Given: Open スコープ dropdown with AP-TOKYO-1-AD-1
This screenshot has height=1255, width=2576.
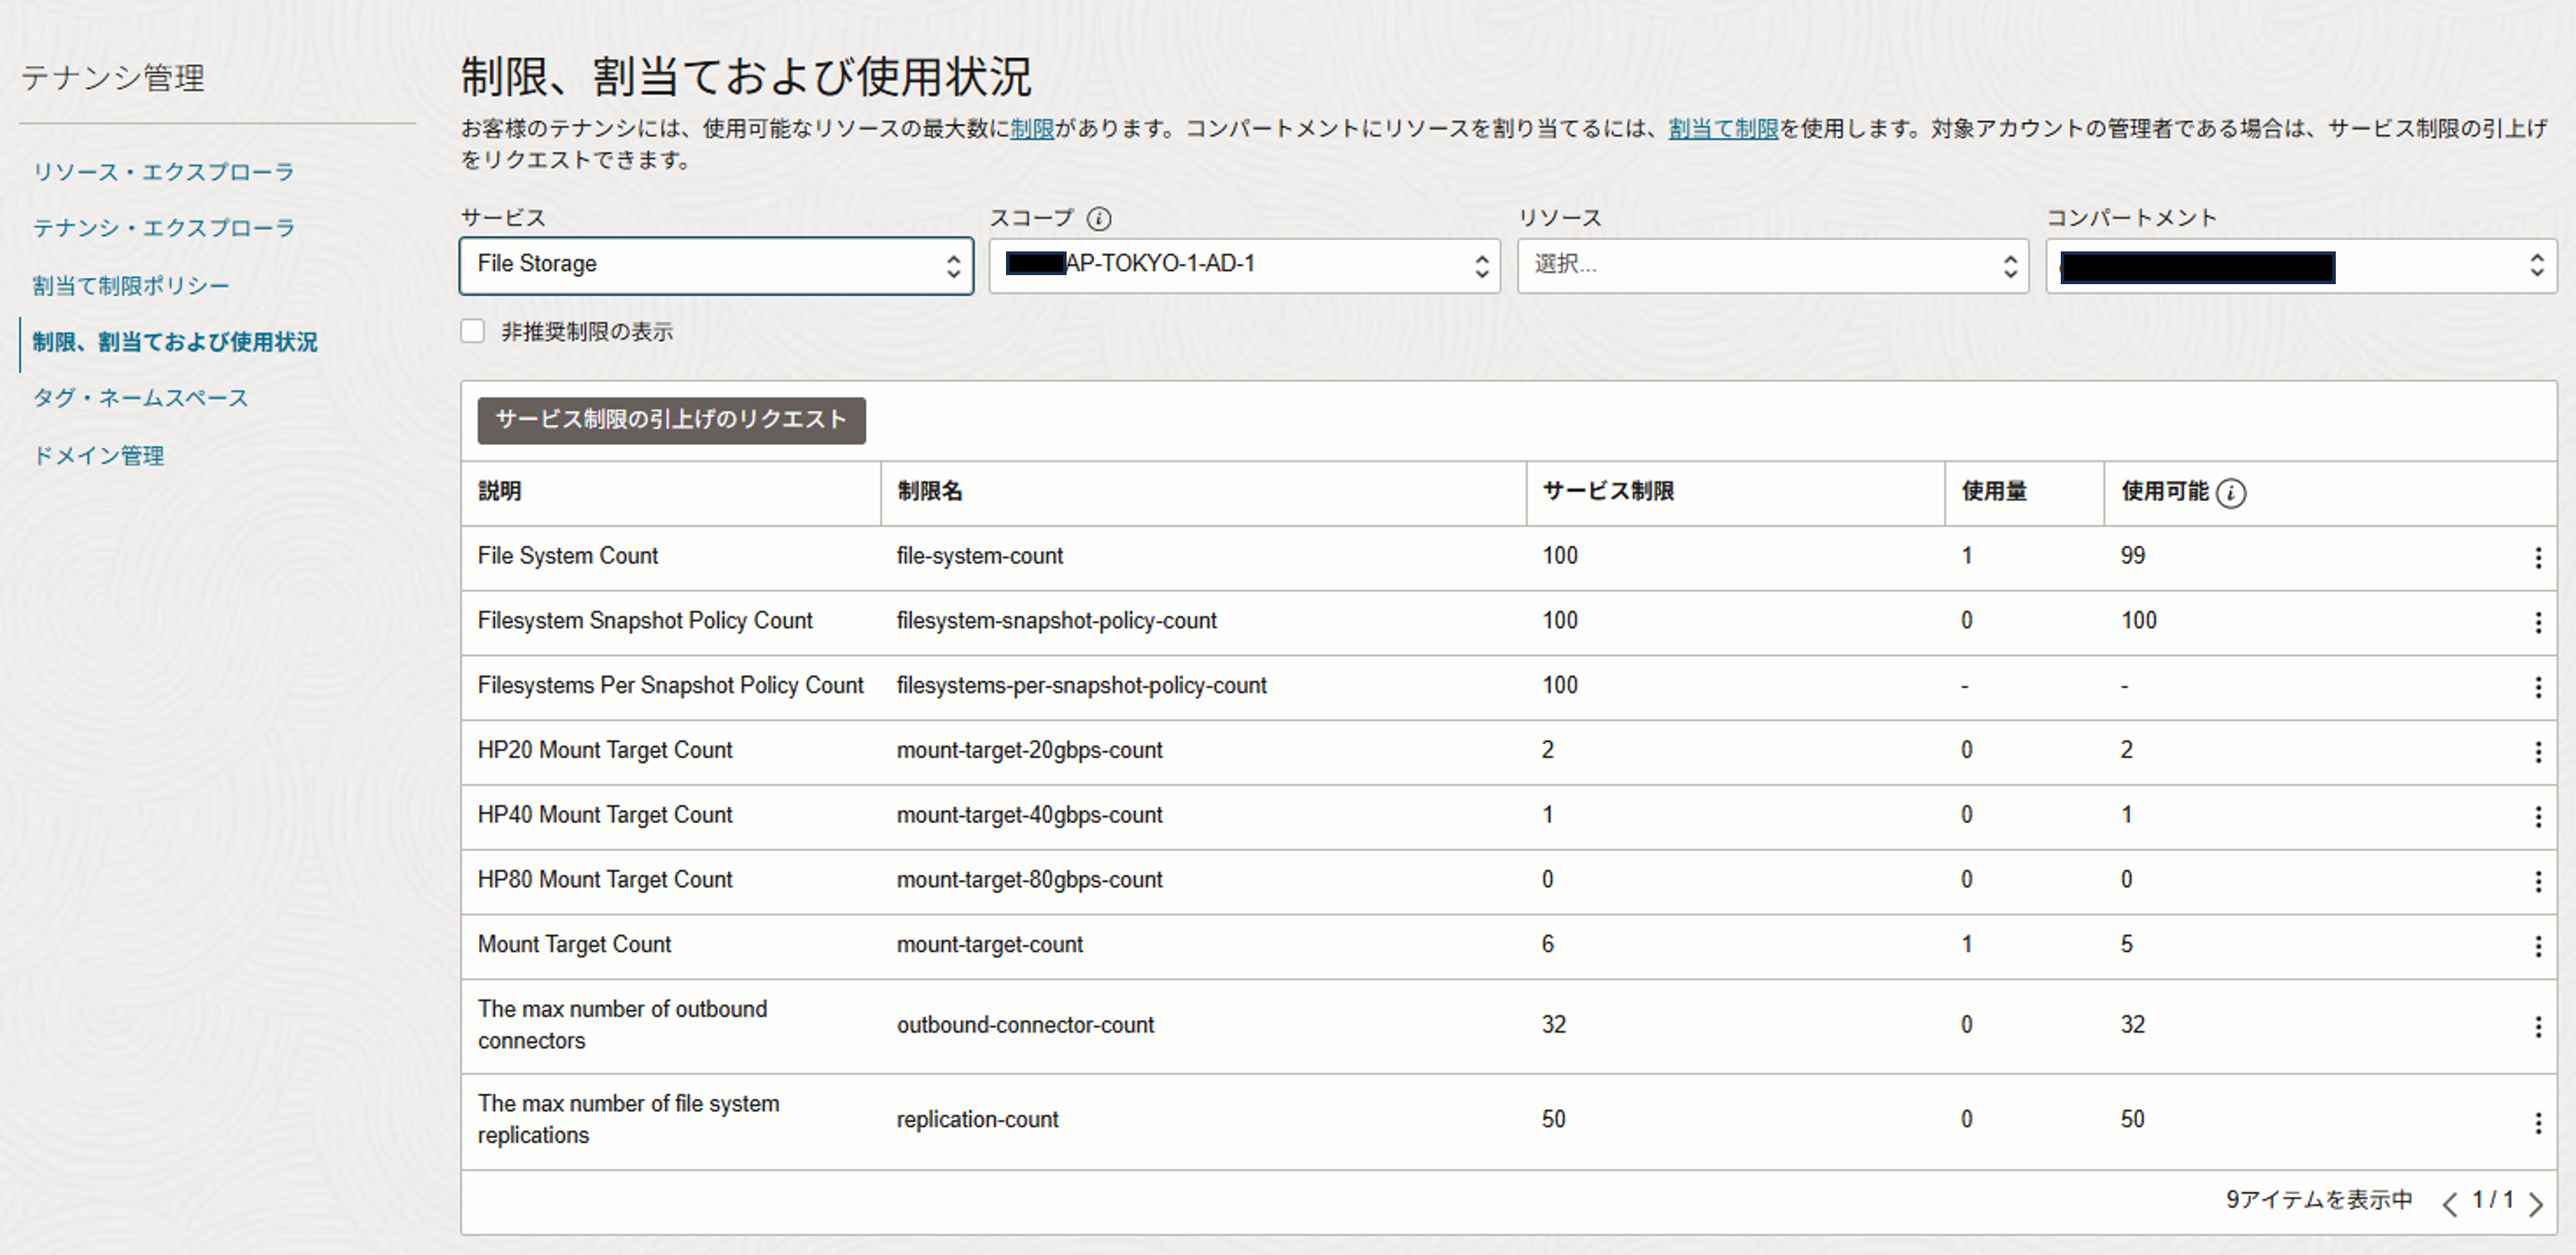Looking at the screenshot, I should 1244,265.
